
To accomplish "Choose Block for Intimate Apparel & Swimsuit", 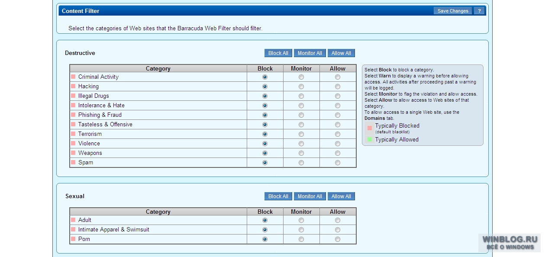I will 265,230.
